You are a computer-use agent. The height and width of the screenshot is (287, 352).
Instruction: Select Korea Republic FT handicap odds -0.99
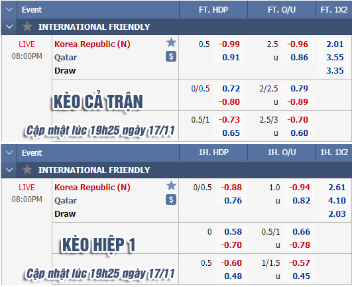pos(229,44)
